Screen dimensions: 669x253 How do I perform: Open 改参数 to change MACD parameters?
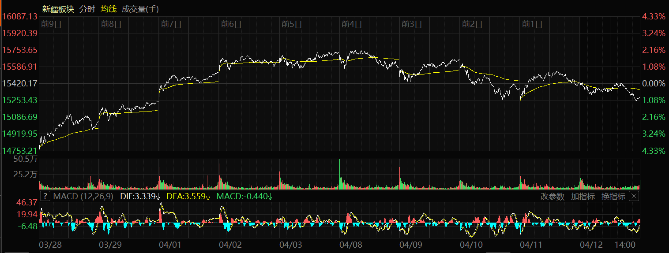point(552,197)
